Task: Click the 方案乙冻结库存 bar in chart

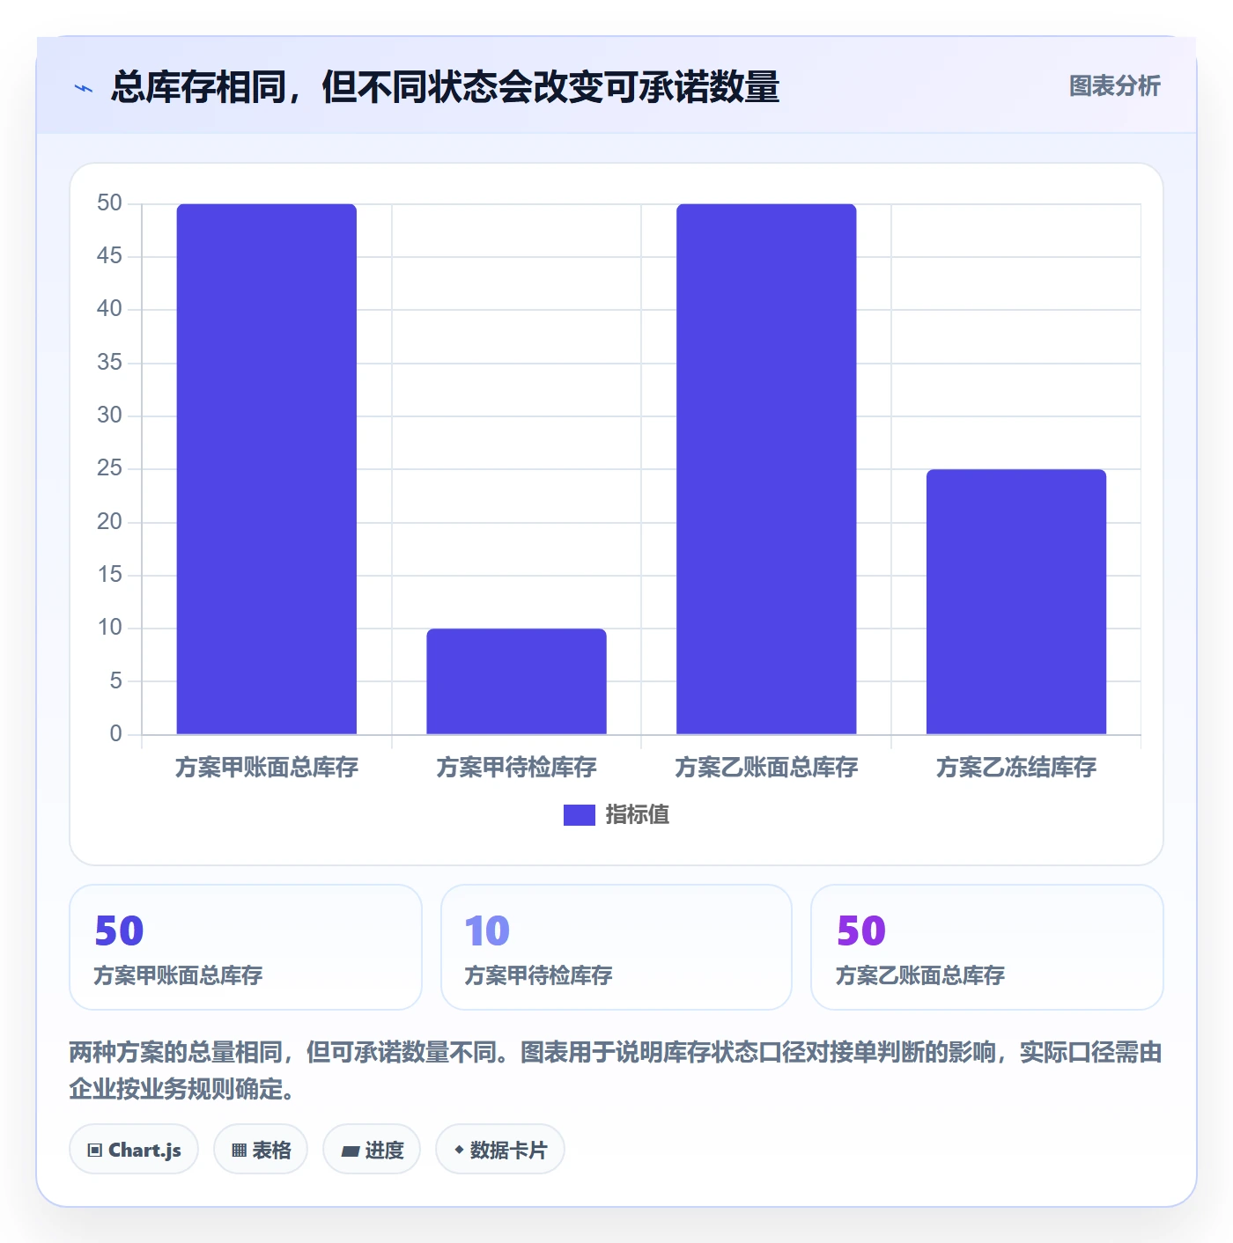Action: coord(1016,601)
